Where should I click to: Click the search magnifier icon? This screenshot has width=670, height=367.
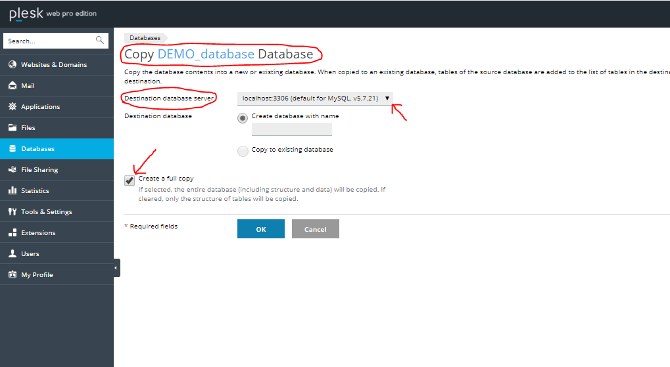[100, 41]
